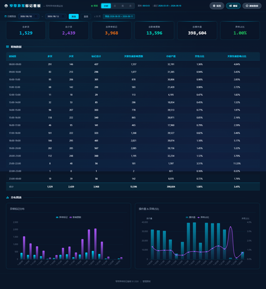
Task: Click the 3.51% cell in the 21:00-22:00 row
Action: pyautogui.click(x=200, y=164)
